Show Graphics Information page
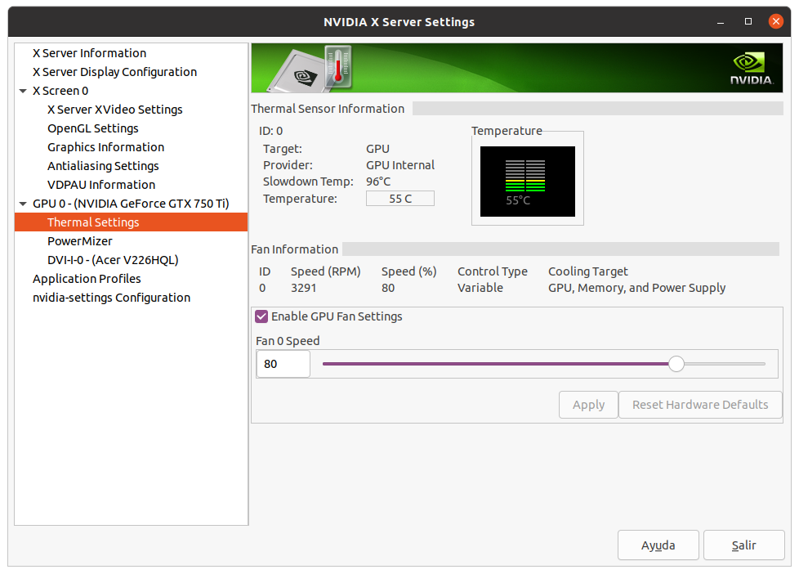 pos(105,147)
